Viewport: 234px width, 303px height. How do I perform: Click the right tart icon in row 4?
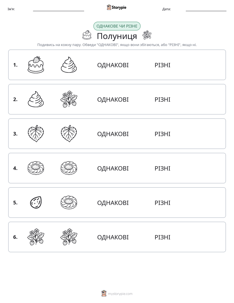69,168
